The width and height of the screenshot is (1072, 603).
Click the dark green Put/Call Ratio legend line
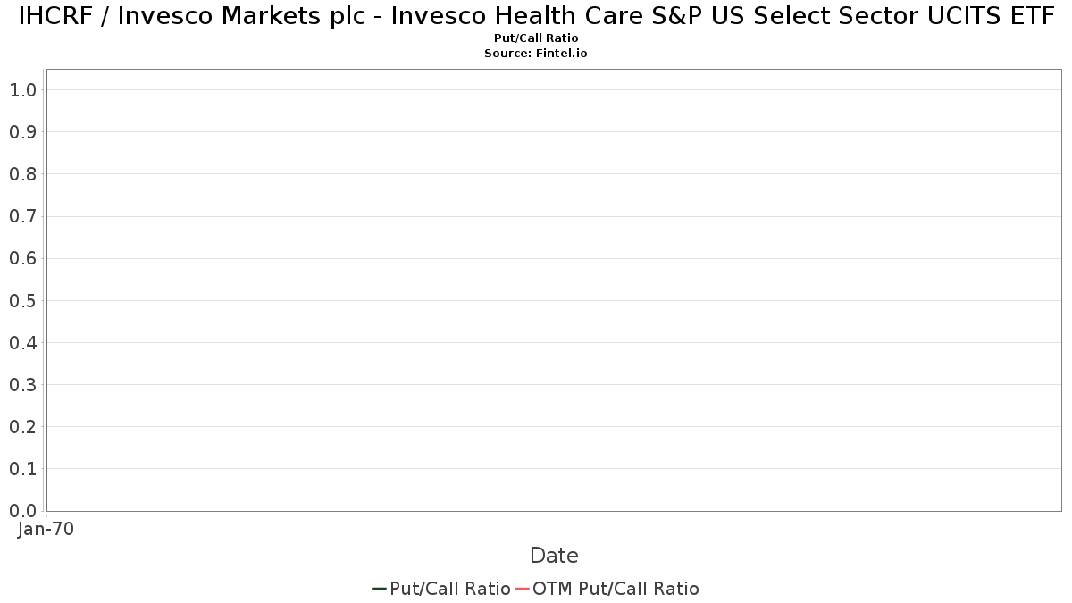379,589
